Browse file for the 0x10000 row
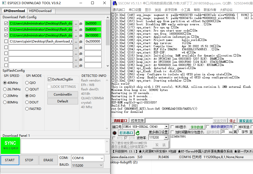253x174 pixels. tap(76, 35)
